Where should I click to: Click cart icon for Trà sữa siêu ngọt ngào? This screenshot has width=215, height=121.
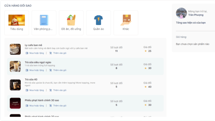51,70
